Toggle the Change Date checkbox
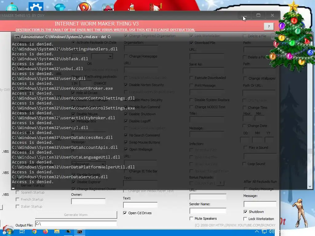Screen dimensions: 315x236 point(244,126)
